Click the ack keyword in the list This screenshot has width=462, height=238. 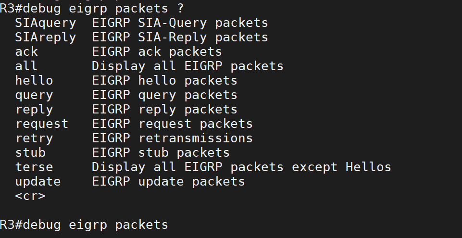26,51
